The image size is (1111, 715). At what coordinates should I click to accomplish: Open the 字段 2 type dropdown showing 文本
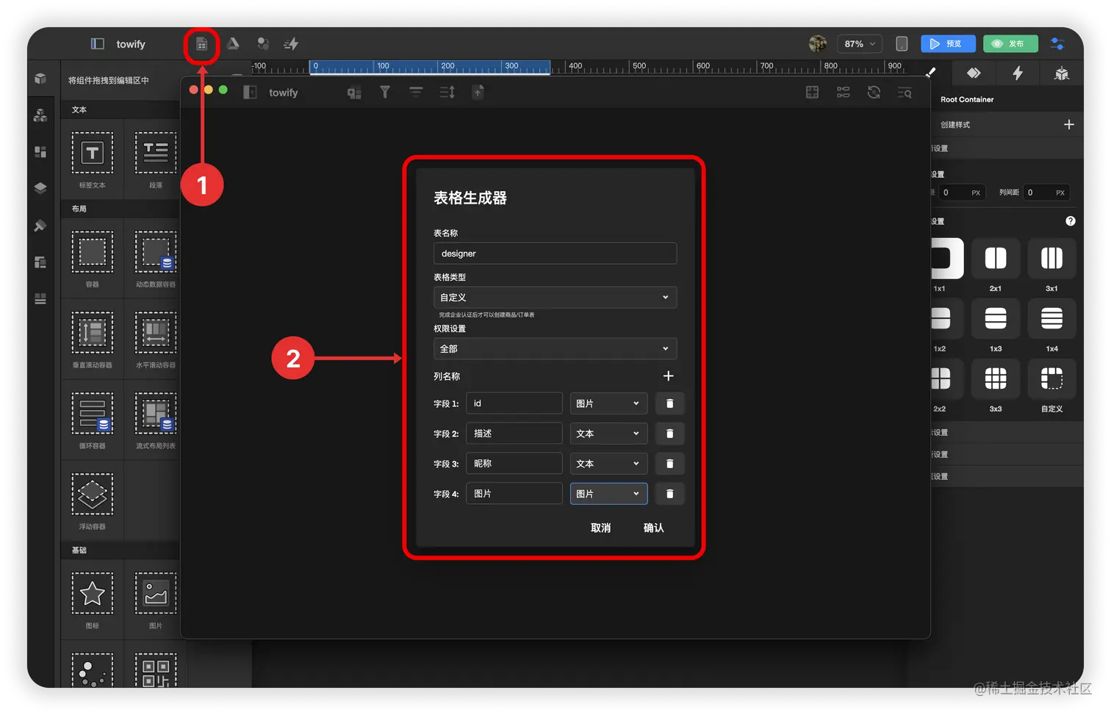(608, 434)
